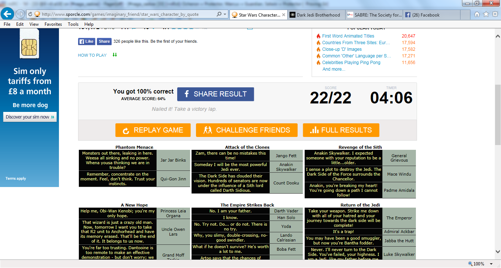Click the Jar Jar Binks answer cell
This screenshot has height=268, width=501.
click(173, 160)
